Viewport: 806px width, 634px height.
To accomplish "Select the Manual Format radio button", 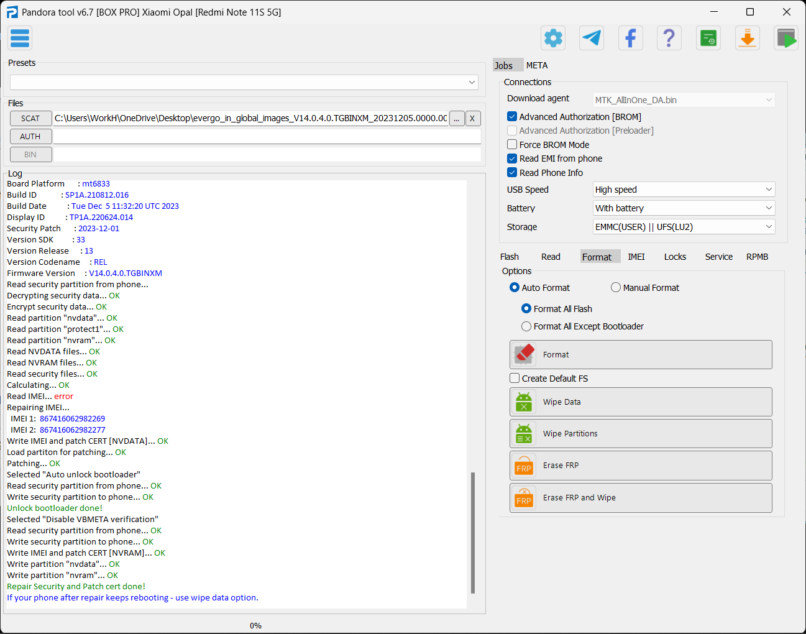I will click(x=616, y=287).
